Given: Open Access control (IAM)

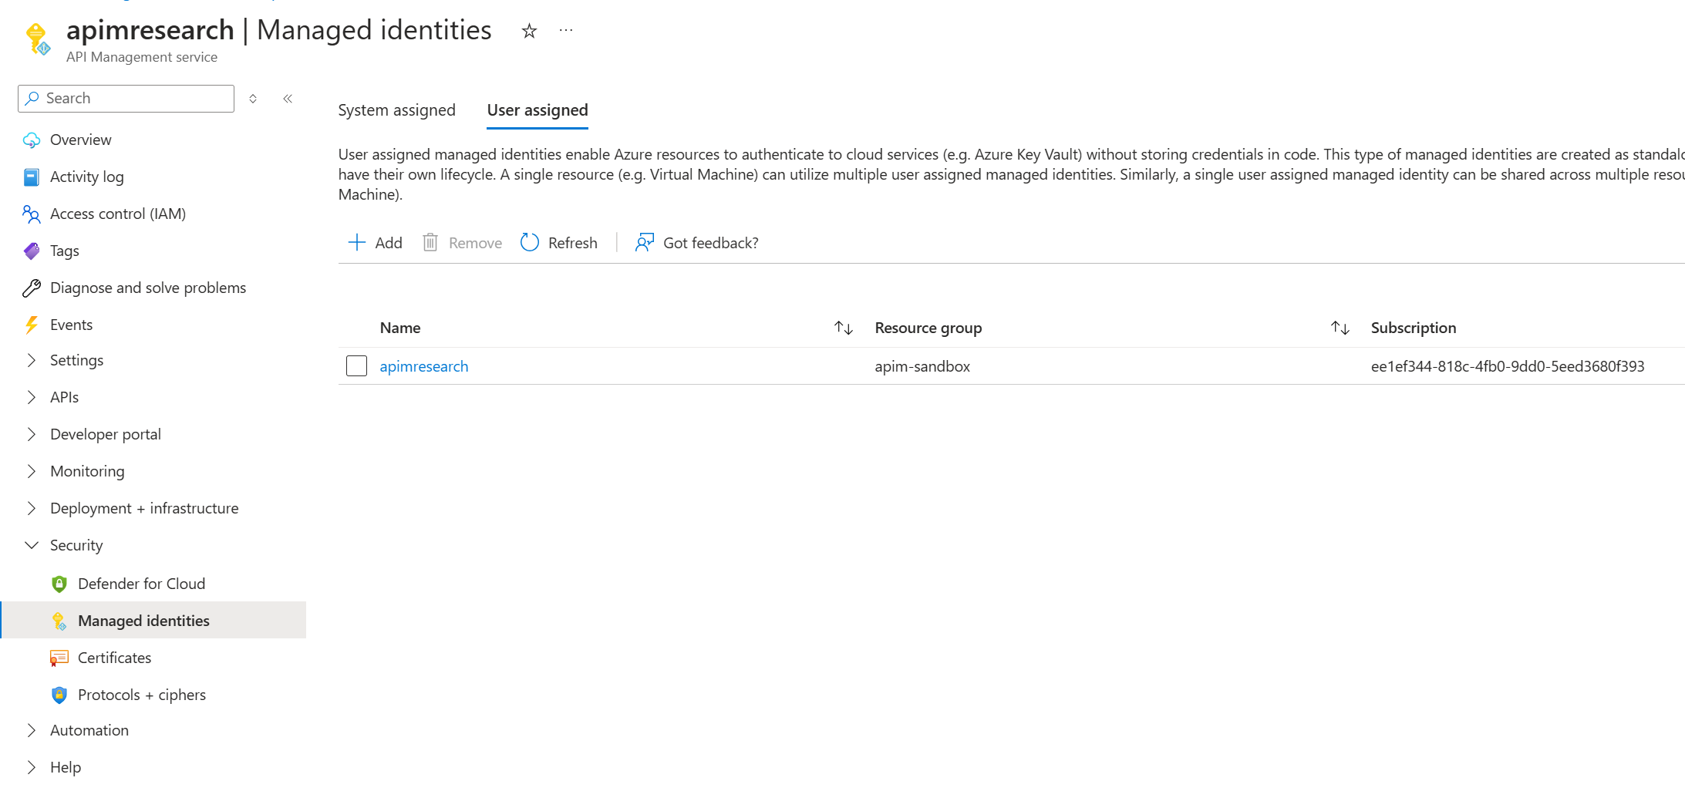Looking at the screenshot, I should point(117,214).
